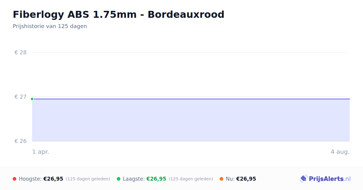Screen dimensions: 363x190
Task: Select the € 27 y-axis label
Action: [x=21, y=97]
